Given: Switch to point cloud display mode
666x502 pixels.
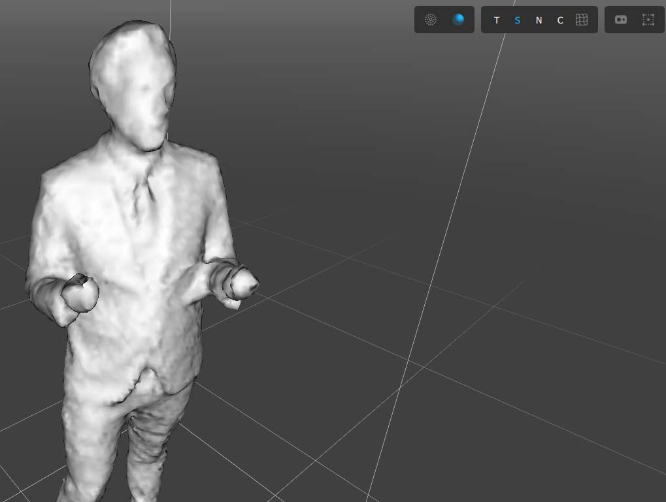Looking at the screenshot, I should point(430,20).
